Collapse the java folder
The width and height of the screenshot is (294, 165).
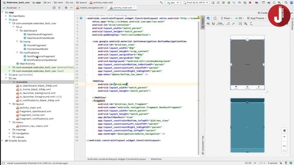[x=6, y=19]
